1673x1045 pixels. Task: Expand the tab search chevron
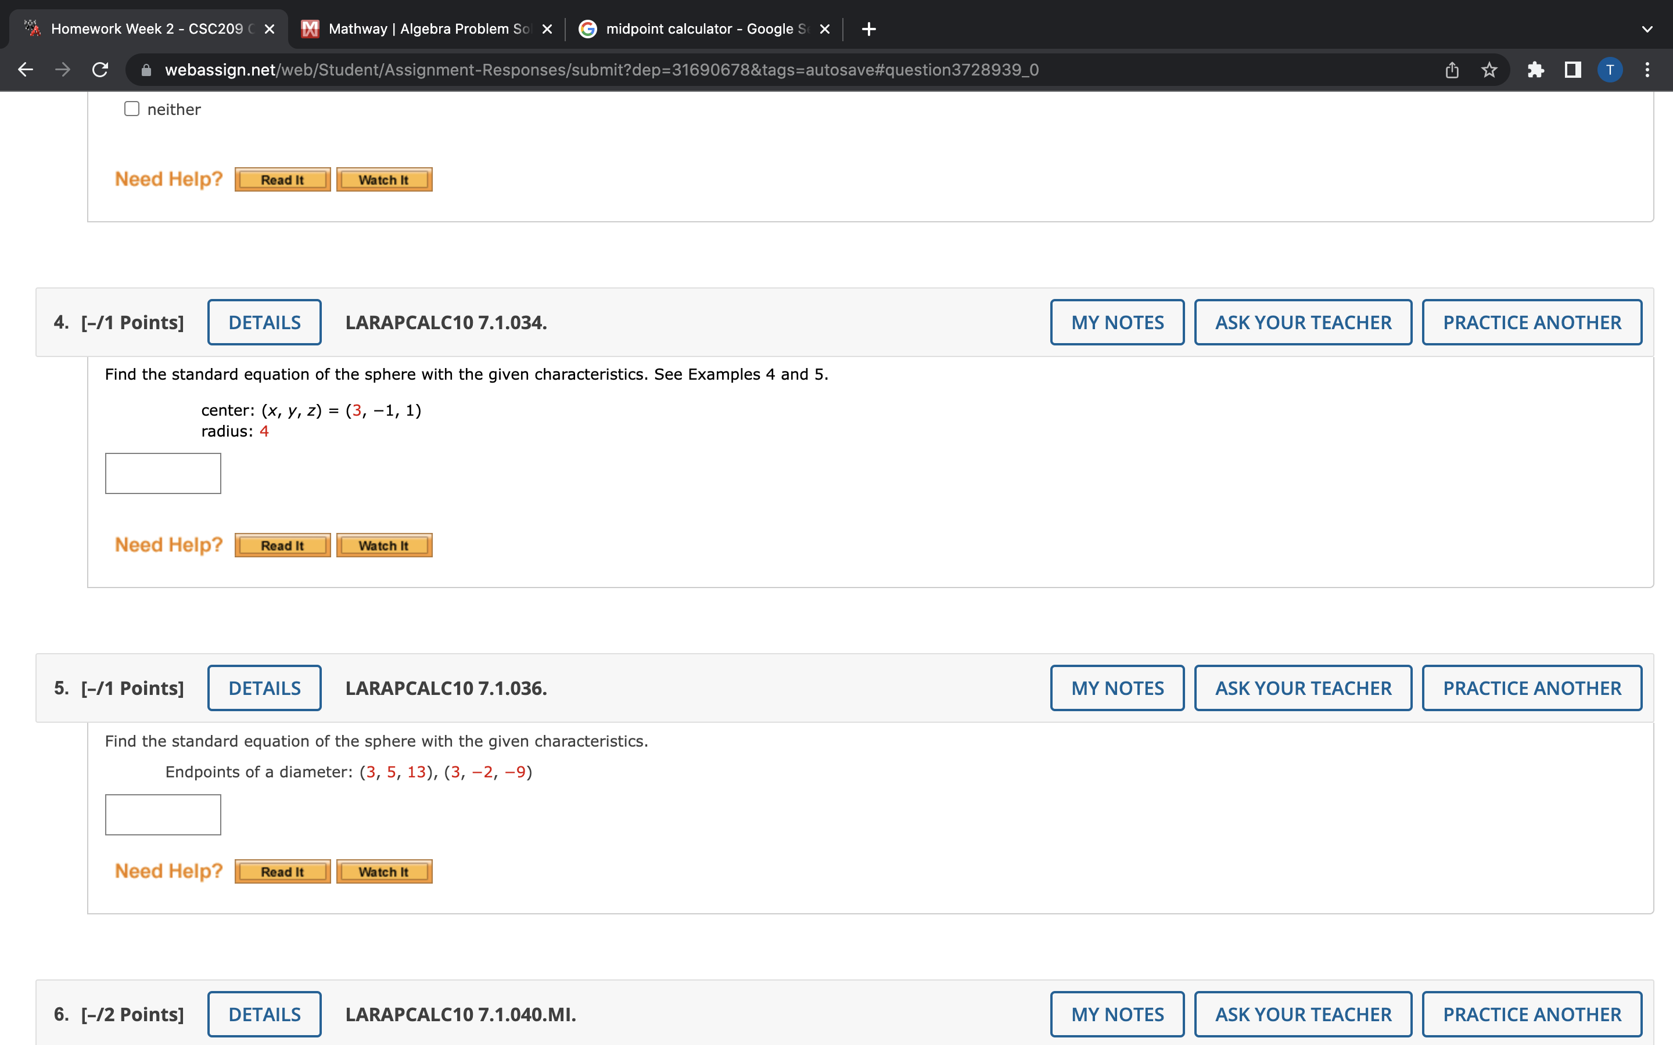pyautogui.click(x=1647, y=29)
